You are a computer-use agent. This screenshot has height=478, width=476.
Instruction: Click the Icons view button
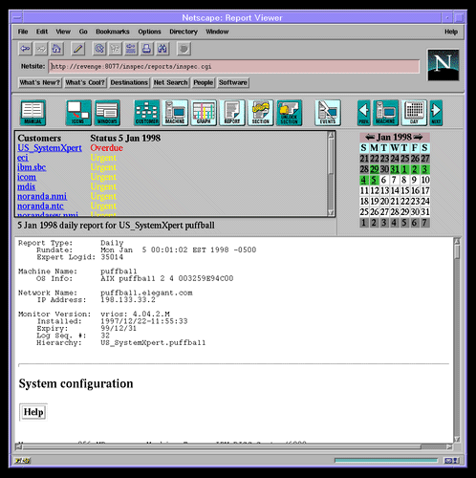pos(78,113)
